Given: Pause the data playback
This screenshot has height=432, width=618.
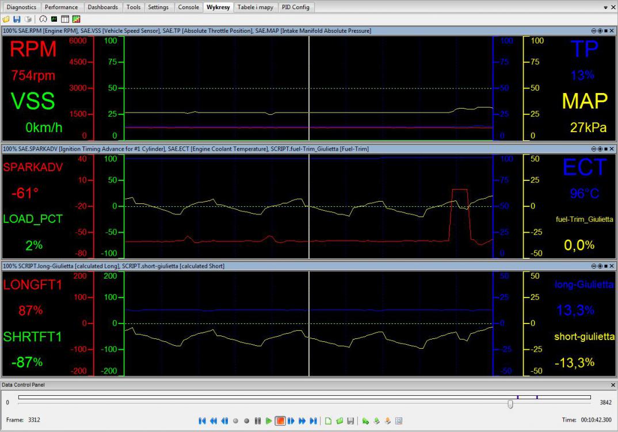Looking at the screenshot, I should pos(258,421).
